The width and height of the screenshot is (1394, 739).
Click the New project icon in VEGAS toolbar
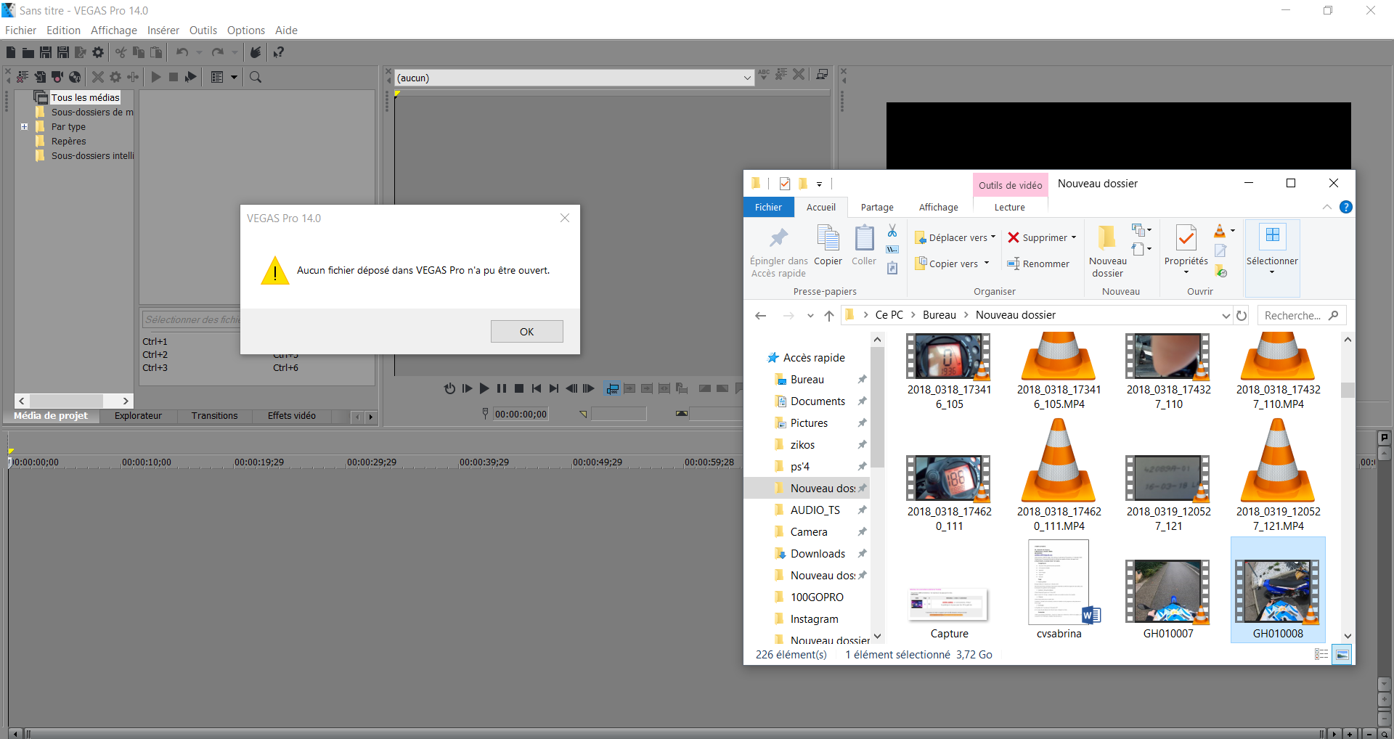(11, 52)
